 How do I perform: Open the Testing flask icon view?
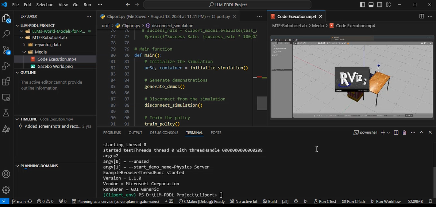[6, 113]
